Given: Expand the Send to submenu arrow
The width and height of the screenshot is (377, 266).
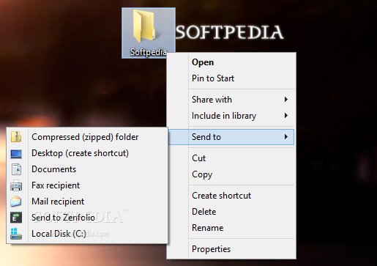Looking at the screenshot, I should tap(286, 137).
